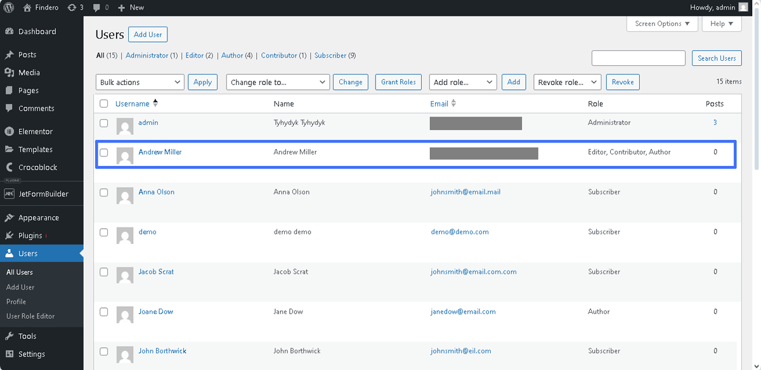The image size is (761, 370).
Task: Select the checkbox next to admin user
Action: click(104, 123)
